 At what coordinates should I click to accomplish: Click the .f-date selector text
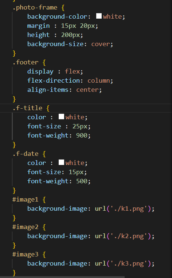(26, 154)
